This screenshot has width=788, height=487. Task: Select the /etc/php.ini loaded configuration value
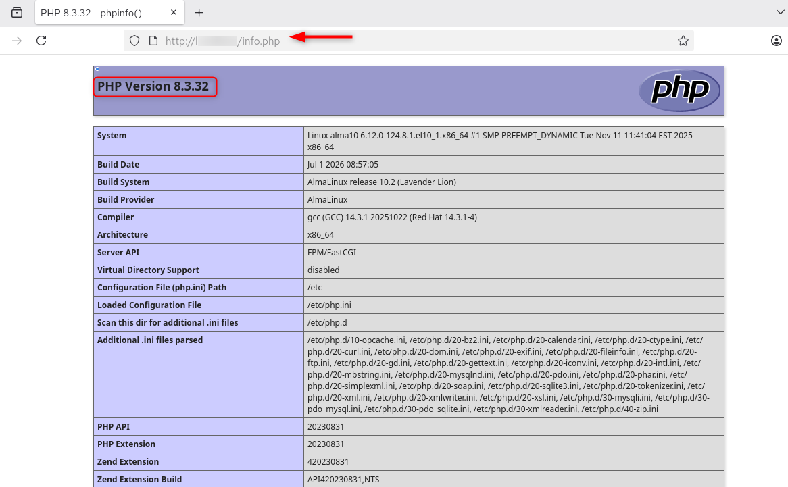[x=329, y=305]
